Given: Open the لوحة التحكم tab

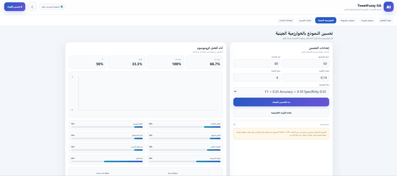Looking at the screenshot, I should (385, 20).
